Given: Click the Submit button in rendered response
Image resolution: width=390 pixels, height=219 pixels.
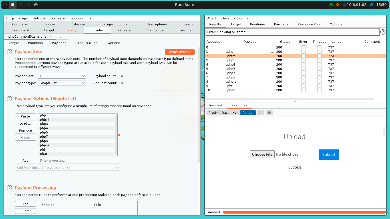Looking at the screenshot, I should coord(329,155).
